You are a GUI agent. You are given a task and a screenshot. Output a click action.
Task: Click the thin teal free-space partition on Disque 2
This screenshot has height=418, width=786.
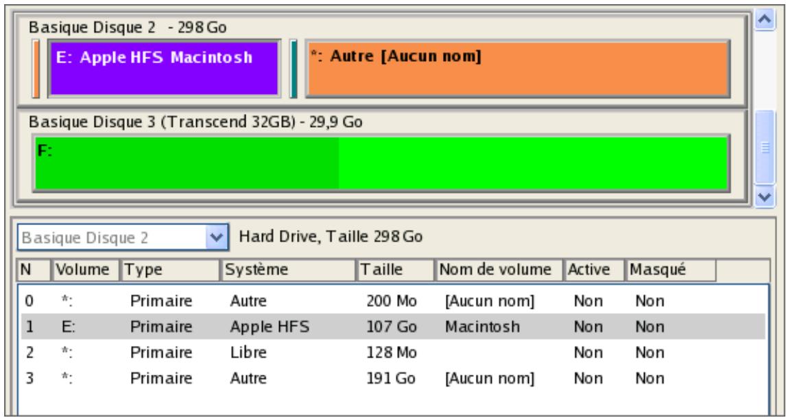point(294,68)
